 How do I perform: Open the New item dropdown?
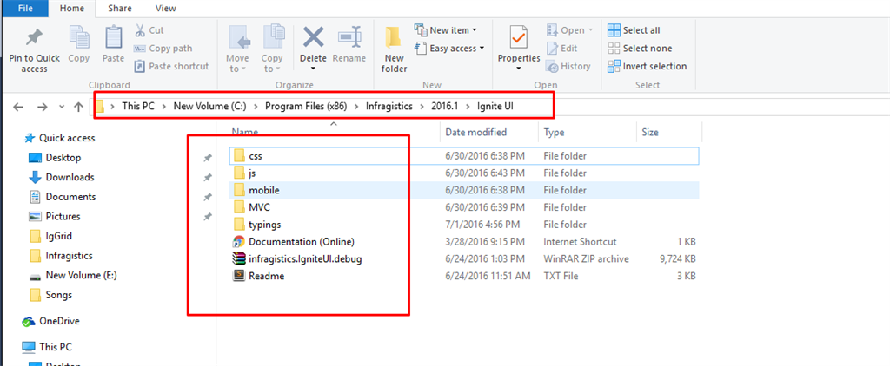tap(446, 30)
